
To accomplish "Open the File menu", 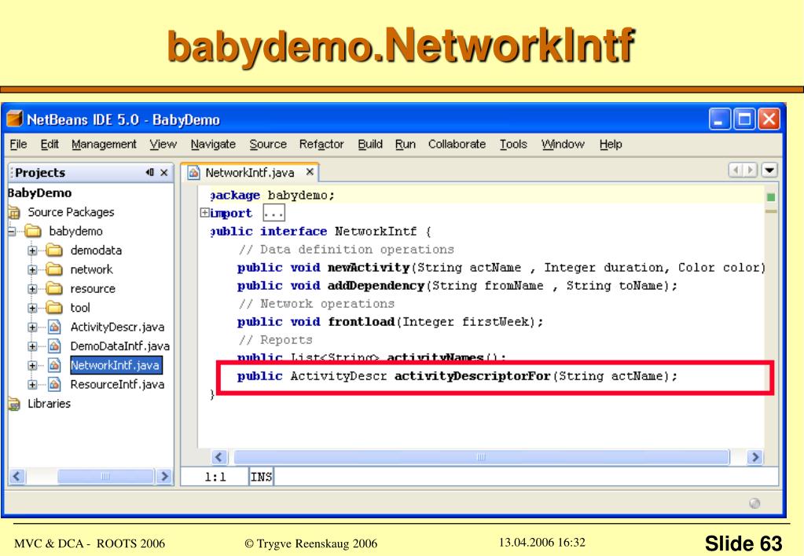I will tap(18, 144).
